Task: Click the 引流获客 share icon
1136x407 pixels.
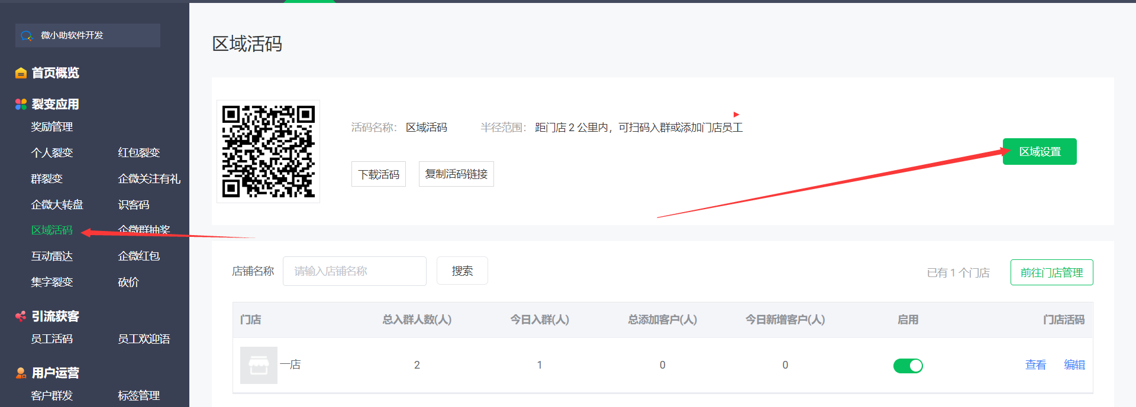Action: click(21, 316)
